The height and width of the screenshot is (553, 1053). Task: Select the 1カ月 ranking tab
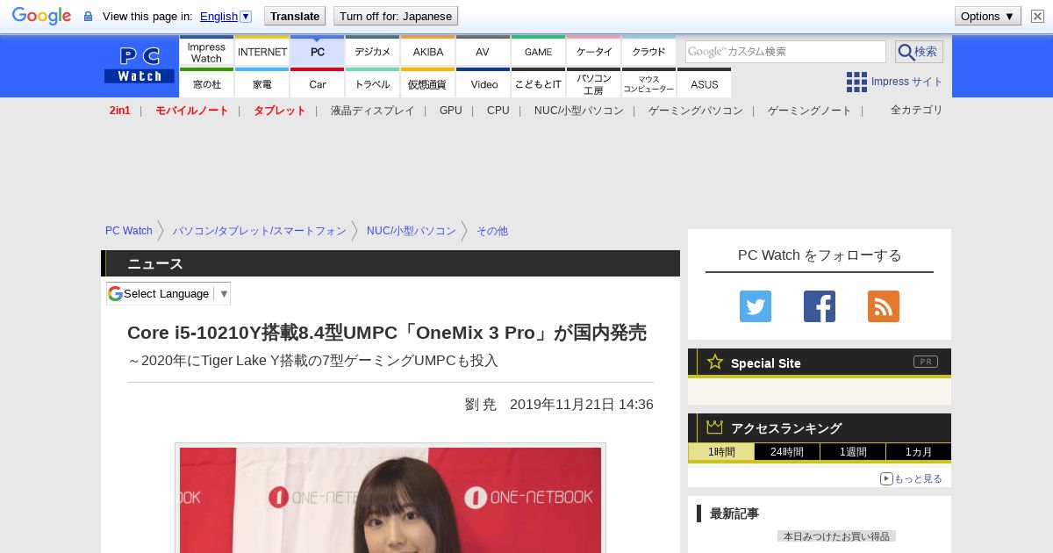pyautogui.click(x=919, y=452)
